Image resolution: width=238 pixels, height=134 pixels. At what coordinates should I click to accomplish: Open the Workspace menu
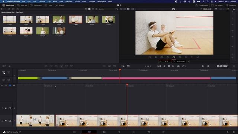coord(102,1)
